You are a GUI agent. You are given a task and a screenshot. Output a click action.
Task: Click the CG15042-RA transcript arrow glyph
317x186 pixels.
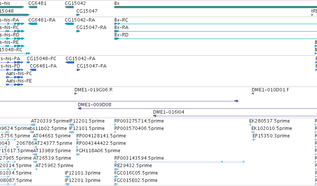pyautogui.click(x=69, y=24)
